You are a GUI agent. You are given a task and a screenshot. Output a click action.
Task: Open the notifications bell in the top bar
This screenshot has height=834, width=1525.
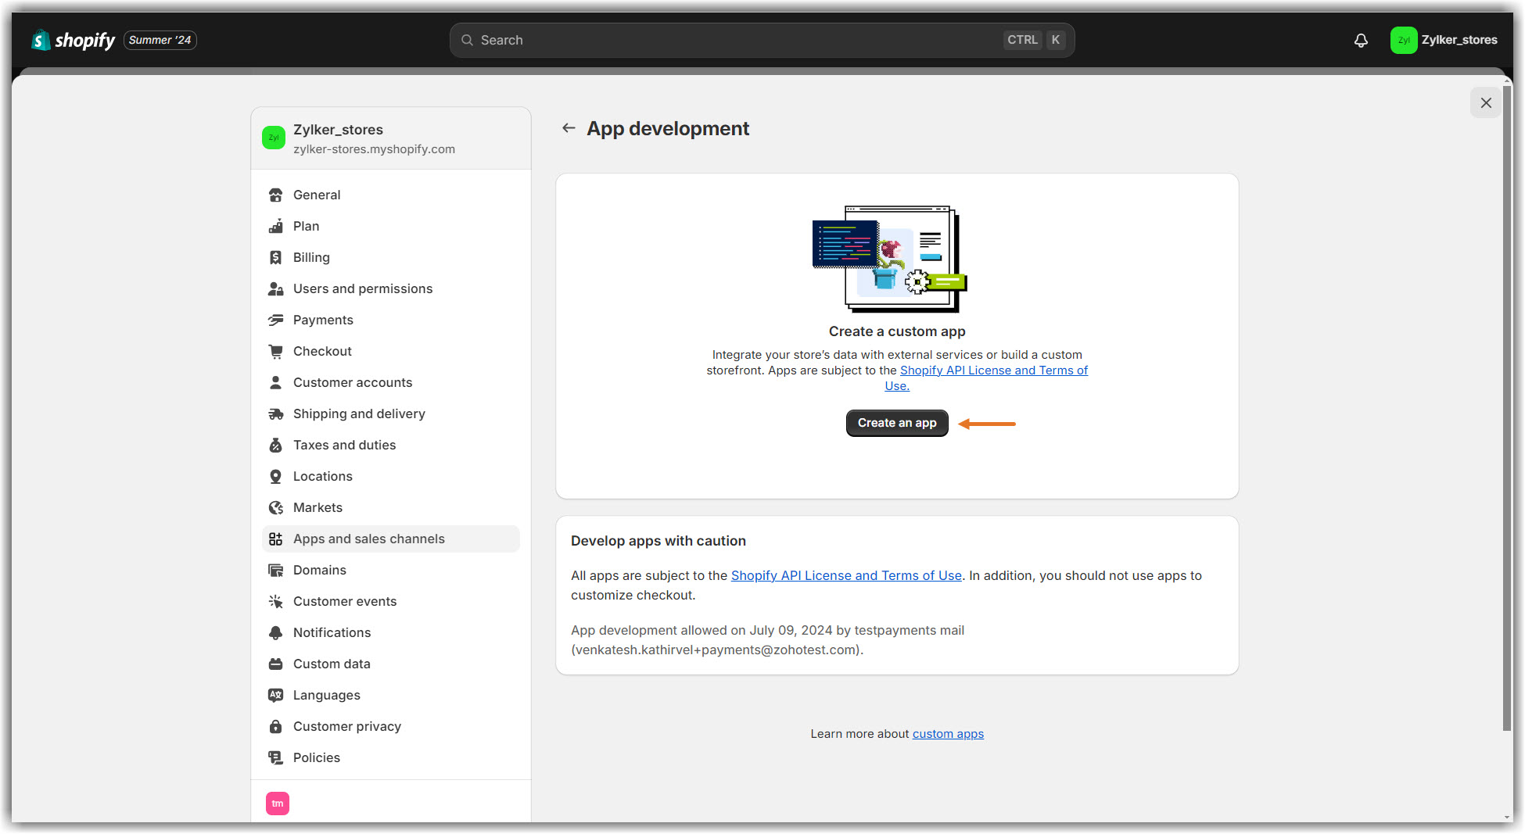coord(1361,41)
